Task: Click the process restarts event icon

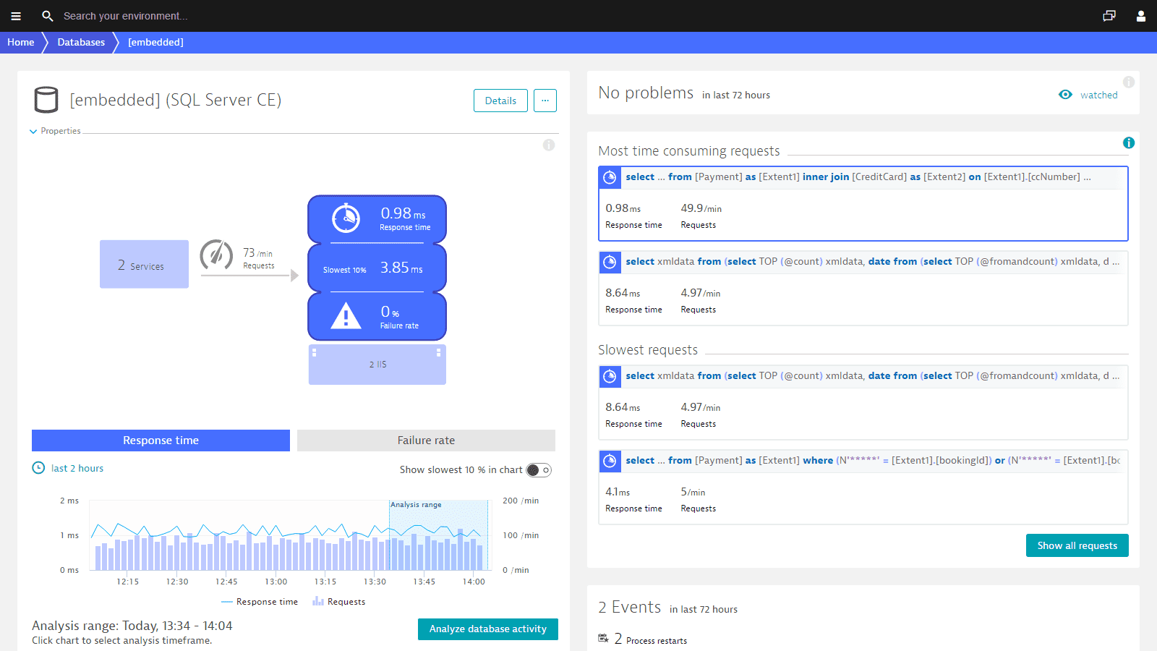Action: pos(604,638)
